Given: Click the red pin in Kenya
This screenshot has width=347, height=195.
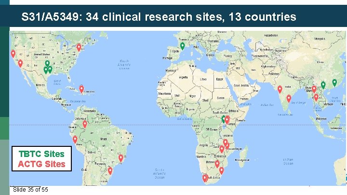Looking at the screenshot, I should (x=227, y=120).
